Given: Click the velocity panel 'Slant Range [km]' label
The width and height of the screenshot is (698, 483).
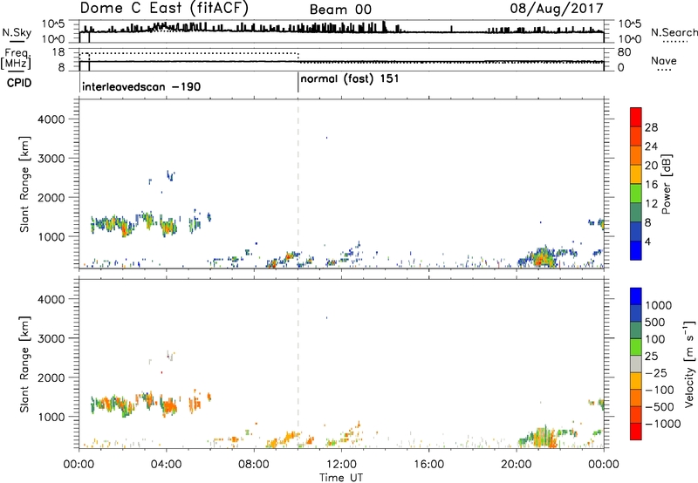Looking at the screenshot, I should pos(24,364).
